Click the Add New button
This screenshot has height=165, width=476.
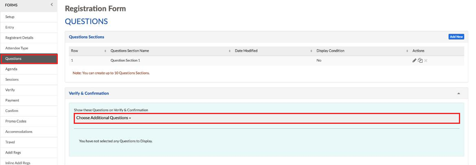click(x=456, y=37)
